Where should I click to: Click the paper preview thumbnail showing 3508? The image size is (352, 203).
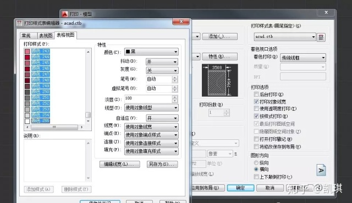(x=220, y=80)
